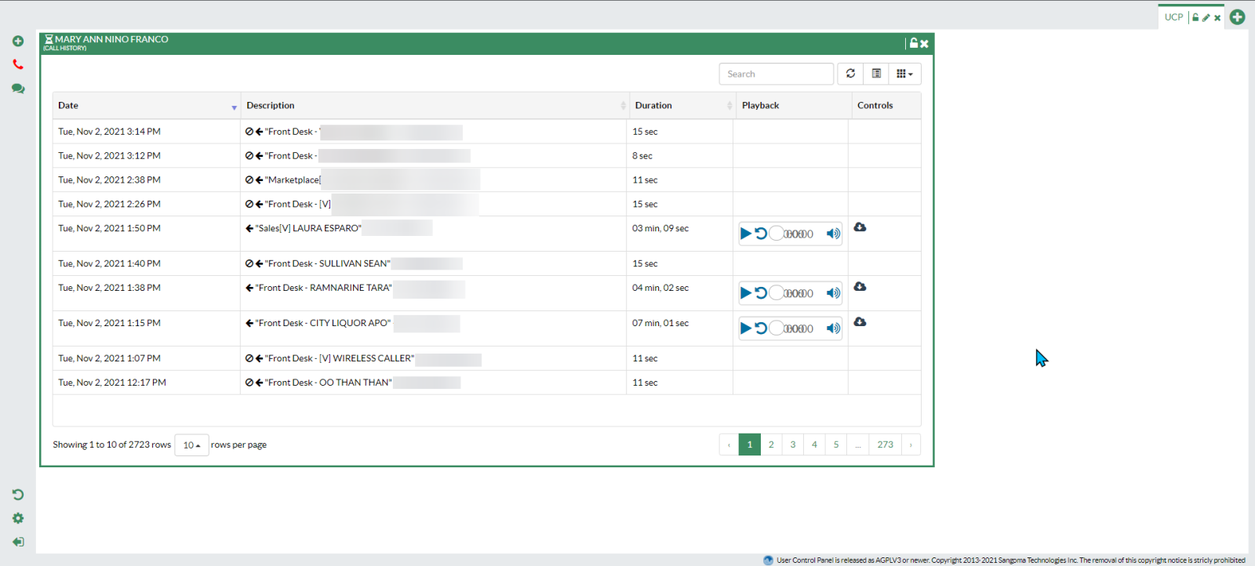Click the logout icon at bottom of sidebar

(x=18, y=542)
